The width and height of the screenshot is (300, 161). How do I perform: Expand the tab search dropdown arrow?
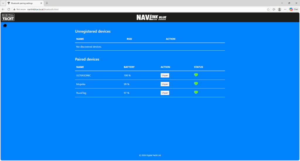click(x=3, y=3)
